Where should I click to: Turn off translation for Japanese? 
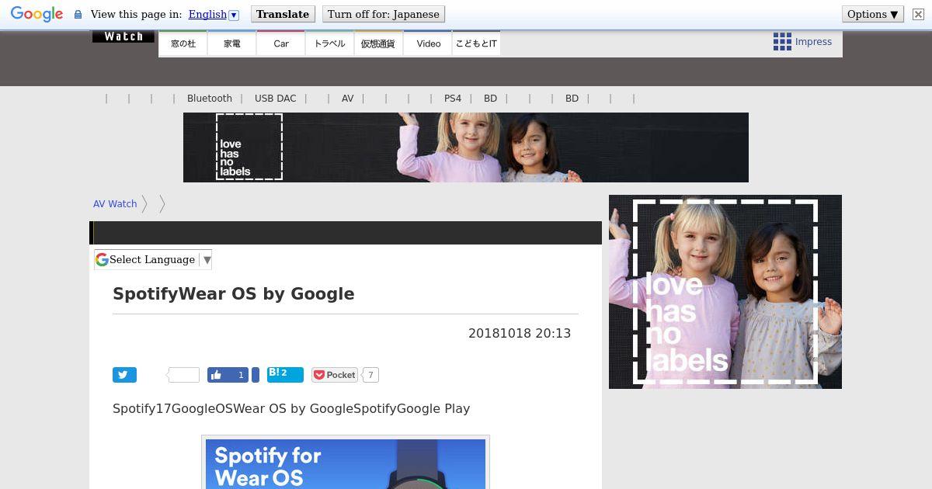click(x=383, y=14)
